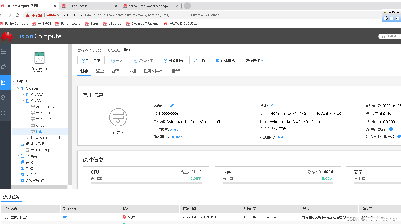Open the 更多操作 dropdown
Viewport: 401px width, 224px height.
click(254, 60)
